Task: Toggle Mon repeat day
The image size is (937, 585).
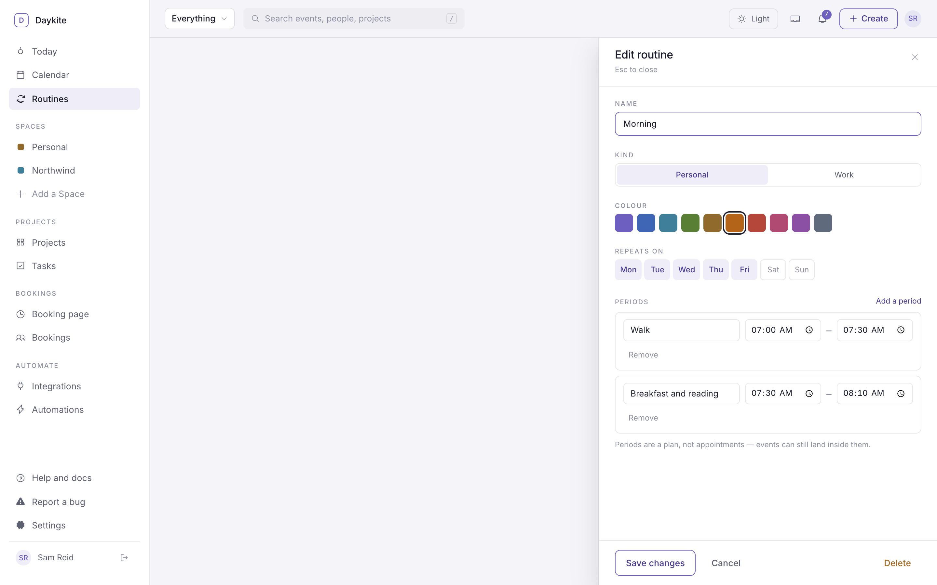Action: [x=628, y=270]
